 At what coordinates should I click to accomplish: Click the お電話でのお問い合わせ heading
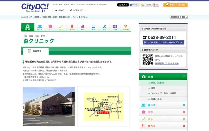(155, 28)
